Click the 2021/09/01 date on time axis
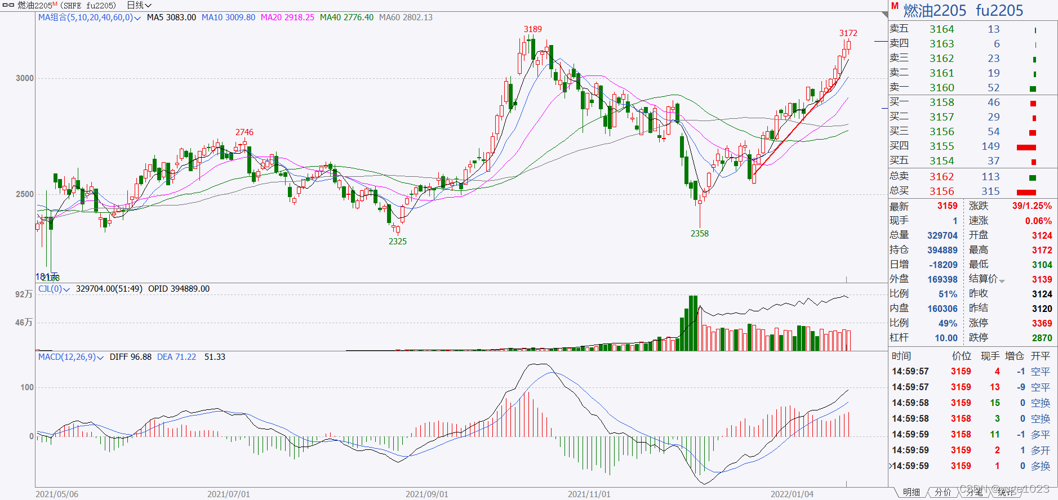1058x500 pixels. pyautogui.click(x=427, y=494)
